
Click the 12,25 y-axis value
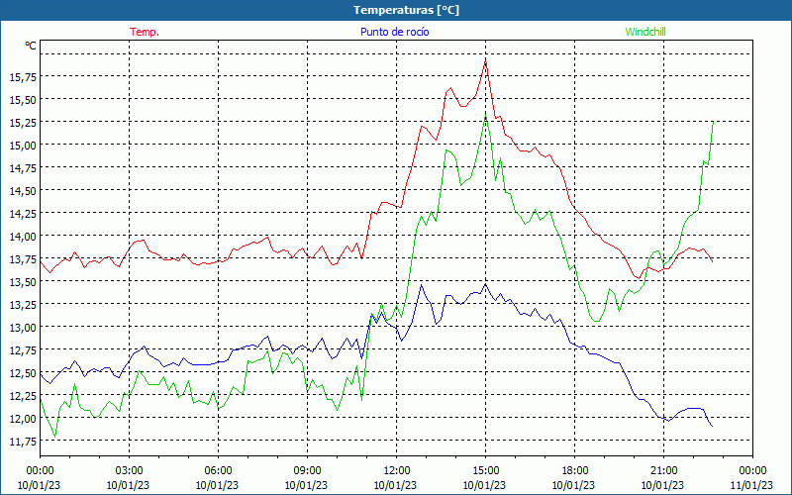23,395
